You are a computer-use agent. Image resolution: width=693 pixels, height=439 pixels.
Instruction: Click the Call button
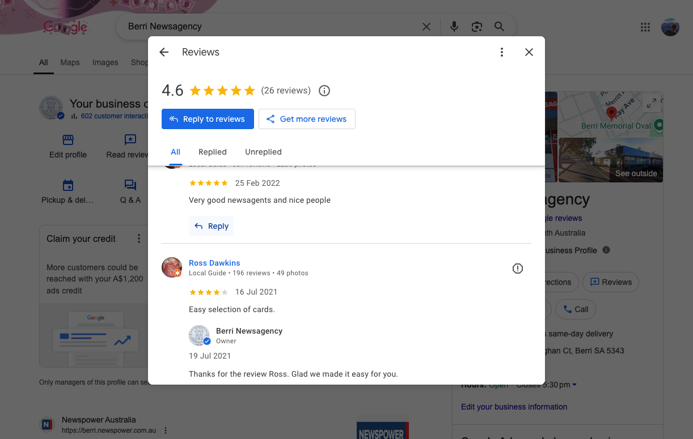point(576,309)
